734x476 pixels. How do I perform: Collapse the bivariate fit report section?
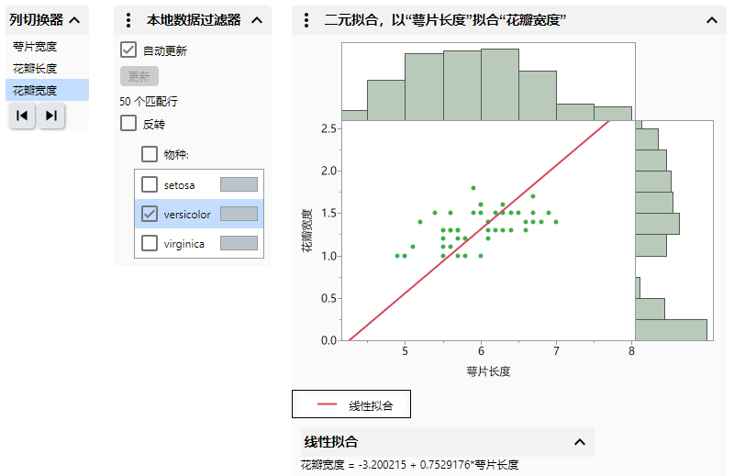point(711,20)
